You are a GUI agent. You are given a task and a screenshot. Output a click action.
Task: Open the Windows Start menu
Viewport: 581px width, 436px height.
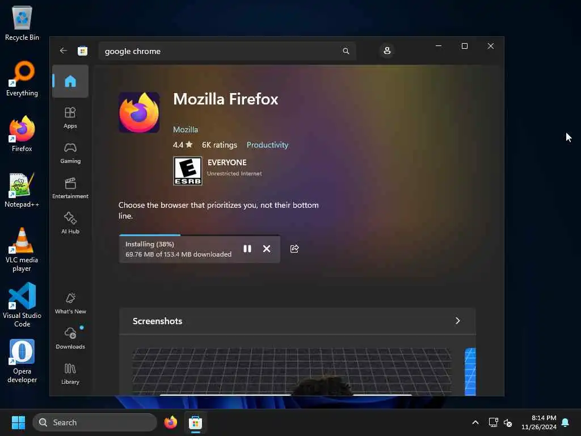pyautogui.click(x=18, y=422)
